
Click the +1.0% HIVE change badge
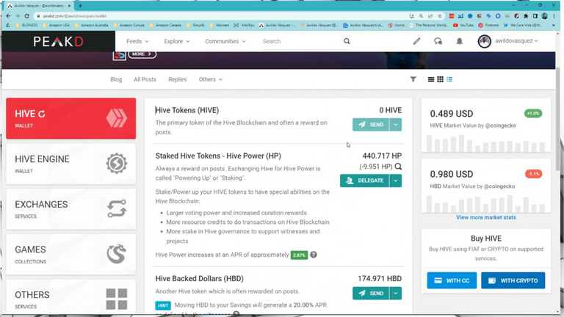pos(533,113)
